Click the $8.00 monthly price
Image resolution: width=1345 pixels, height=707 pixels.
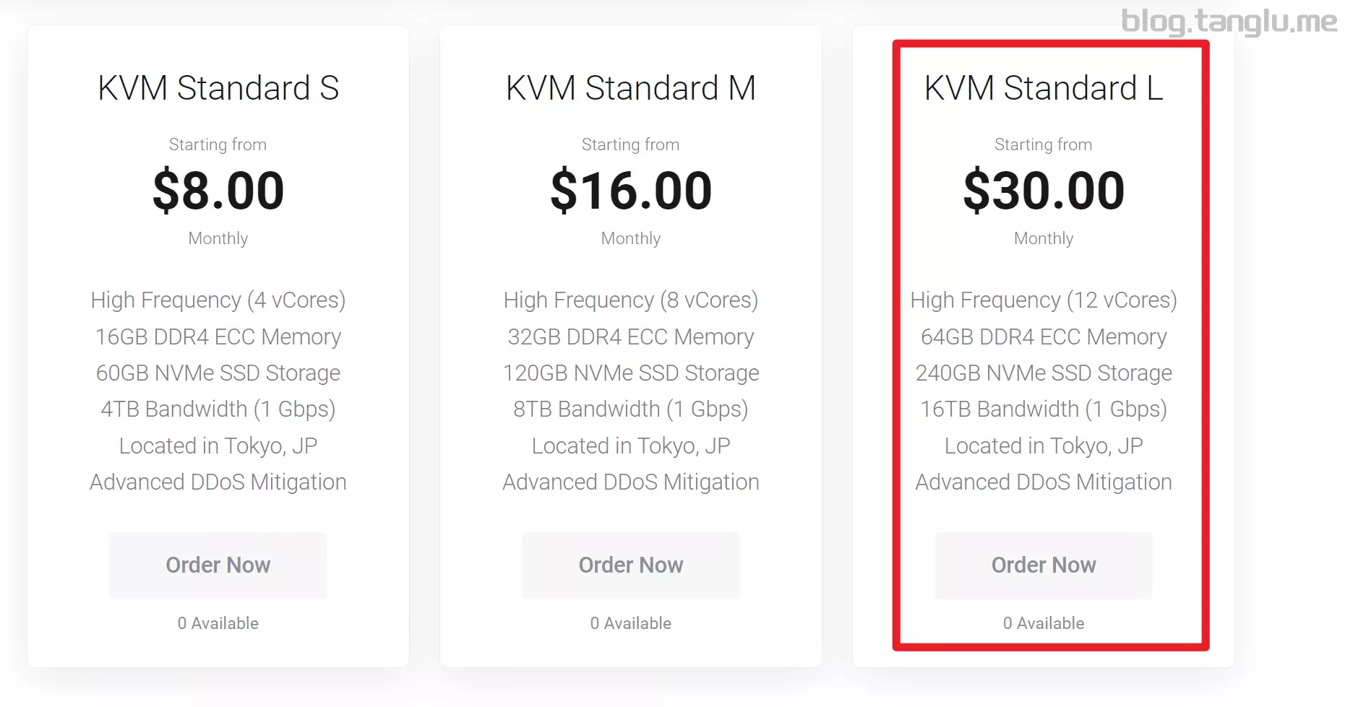[x=218, y=191]
